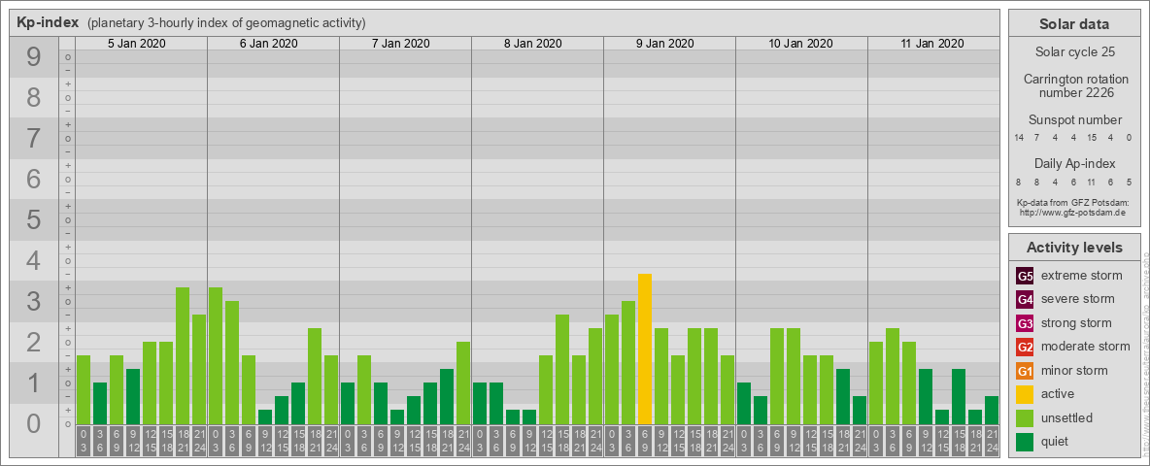Click the G4 severe storm badge

tap(1025, 299)
